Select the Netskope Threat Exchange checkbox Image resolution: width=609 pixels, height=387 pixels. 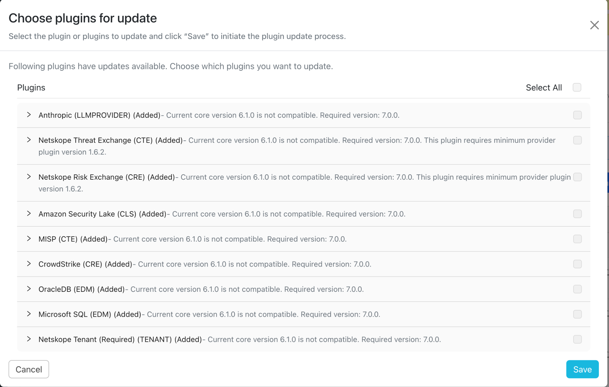point(577,140)
